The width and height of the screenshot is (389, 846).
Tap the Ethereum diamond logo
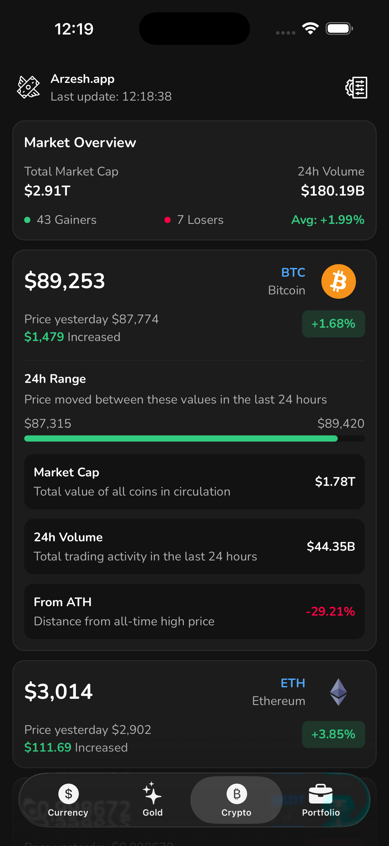(x=338, y=692)
